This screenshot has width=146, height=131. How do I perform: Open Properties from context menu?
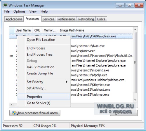(x=44, y=97)
